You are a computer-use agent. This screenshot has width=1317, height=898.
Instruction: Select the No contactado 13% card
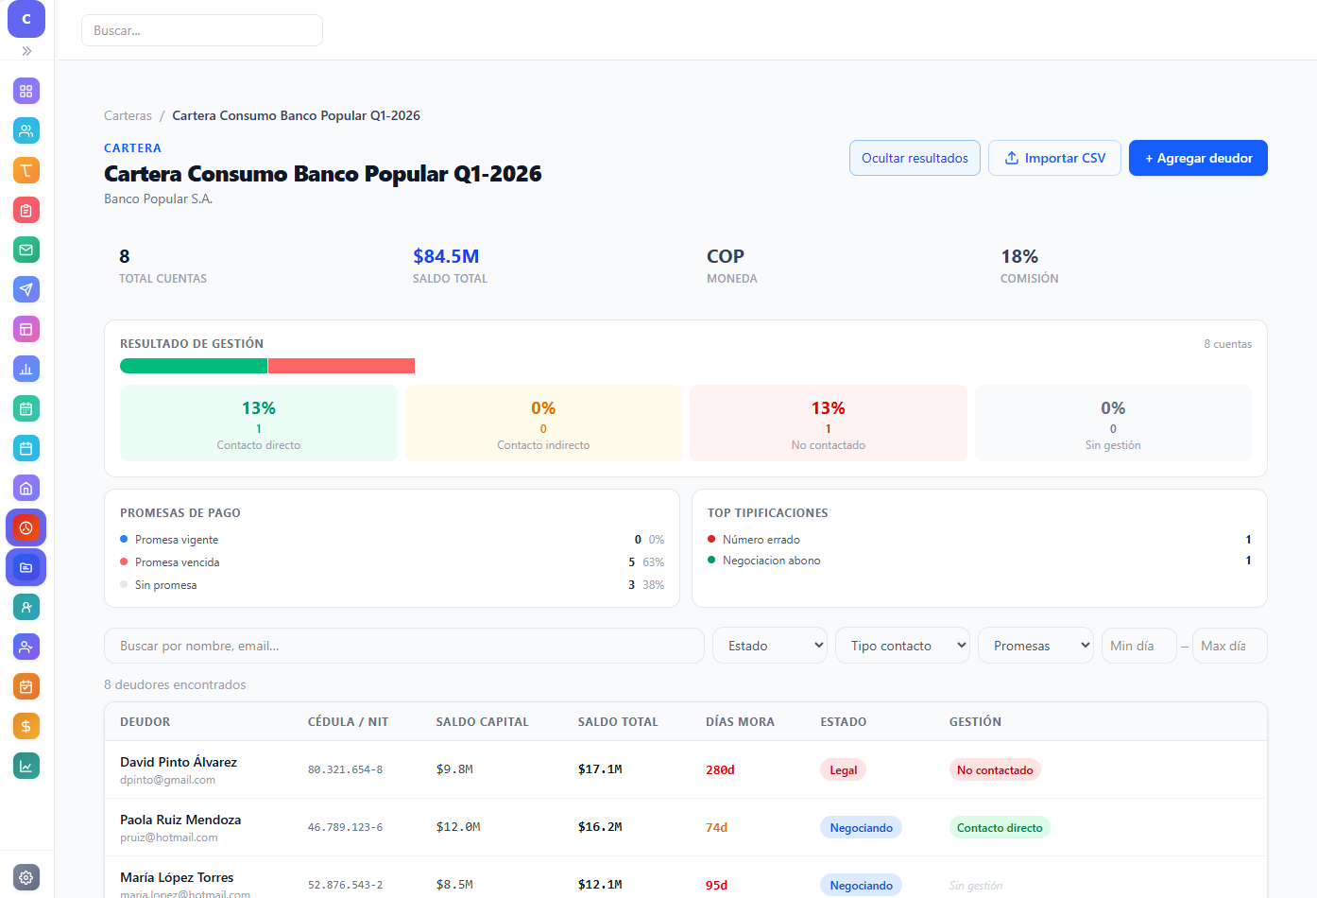[x=829, y=423]
